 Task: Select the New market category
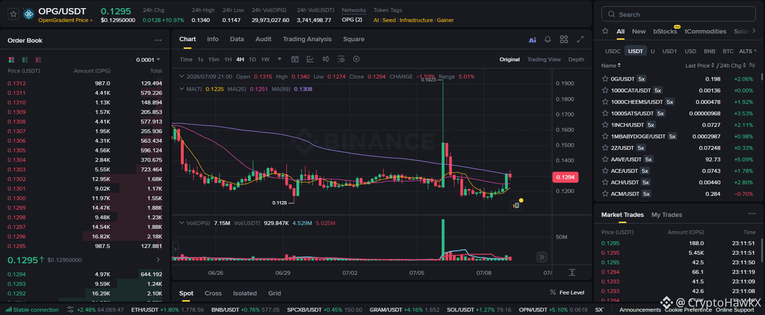(x=639, y=31)
